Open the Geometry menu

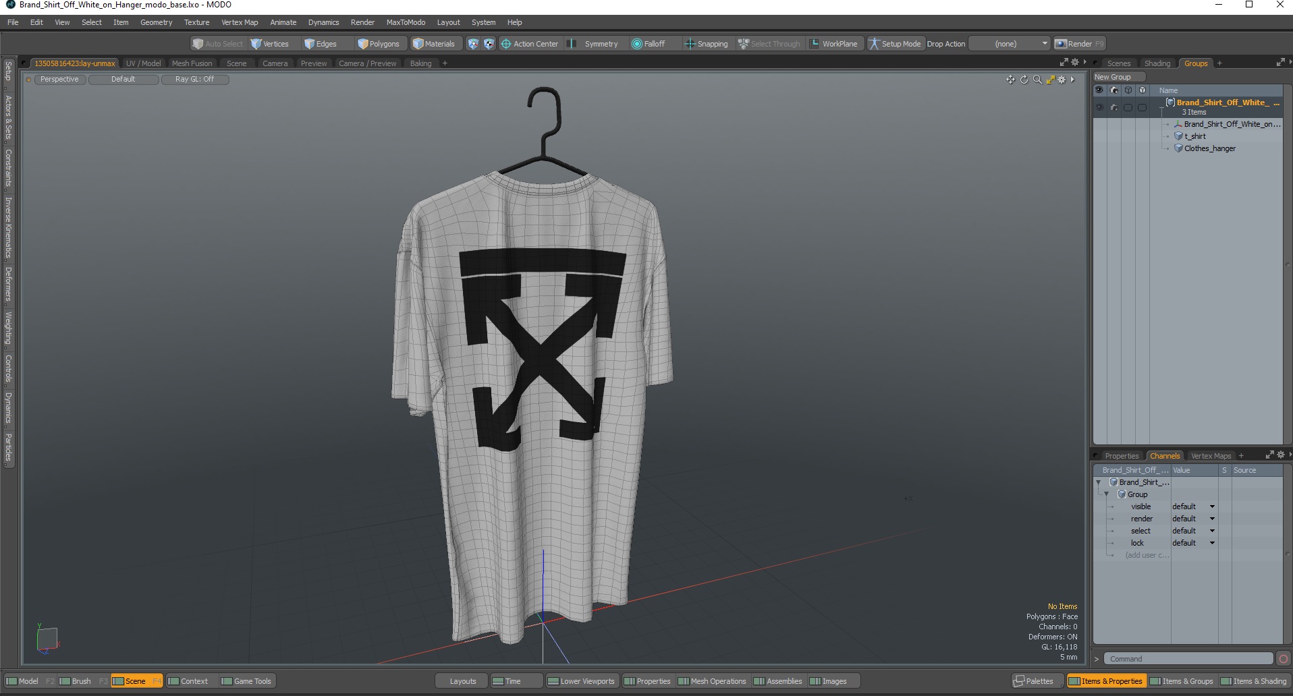pyautogui.click(x=156, y=22)
